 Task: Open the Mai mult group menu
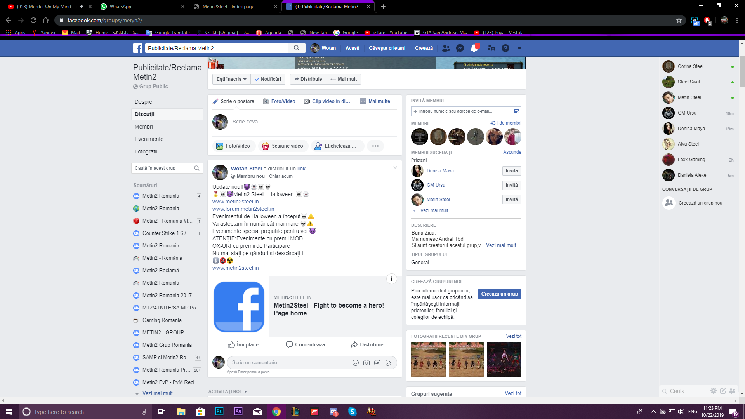pyautogui.click(x=344, y=79)
